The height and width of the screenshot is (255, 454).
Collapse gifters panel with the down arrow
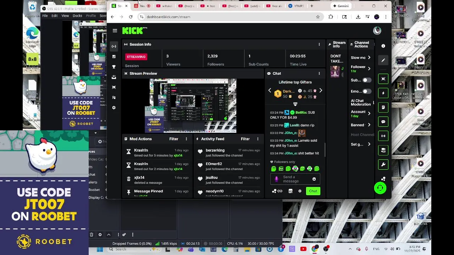(295, 104)
